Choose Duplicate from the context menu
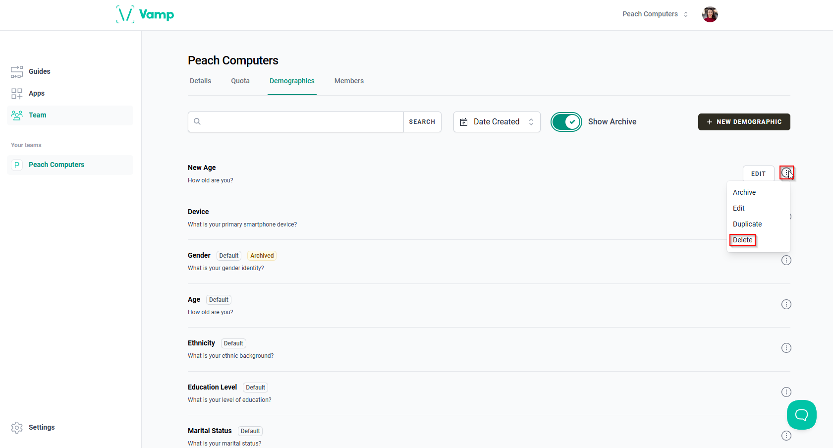Screen dimensions: 833x448 (747, 224)
